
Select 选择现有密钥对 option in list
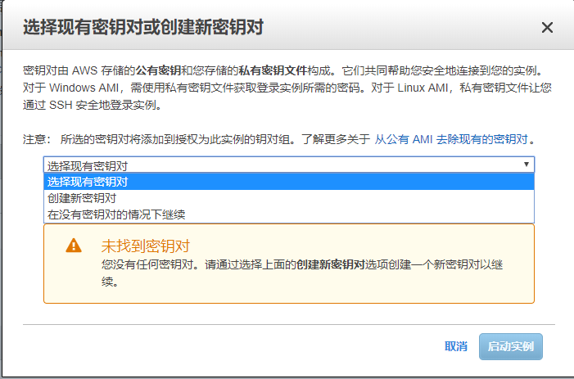click(289, 182)
